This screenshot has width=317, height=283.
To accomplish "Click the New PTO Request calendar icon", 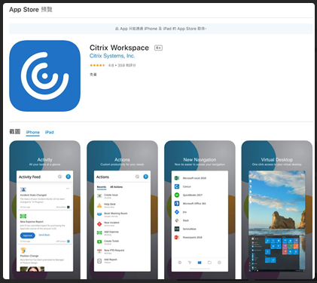I will (x=99, y=251).
